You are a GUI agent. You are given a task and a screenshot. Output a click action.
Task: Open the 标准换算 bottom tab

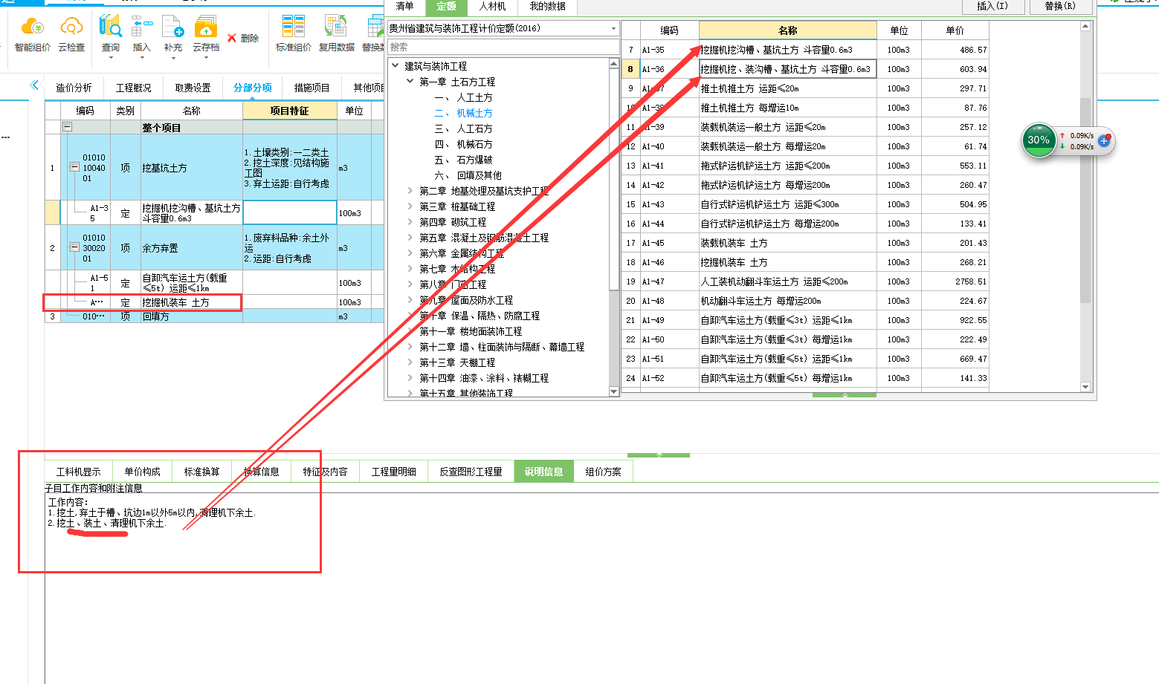(201, 472)
